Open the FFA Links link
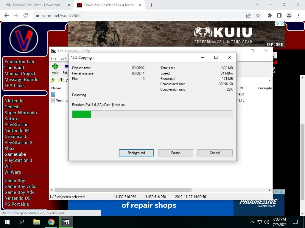This screenshot has width=305, height=228. [15, 85]
